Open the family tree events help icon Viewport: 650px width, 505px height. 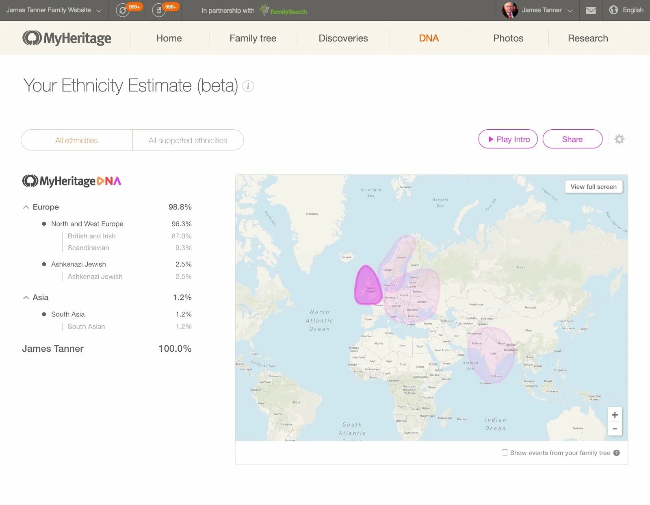[x=616, y=453]
